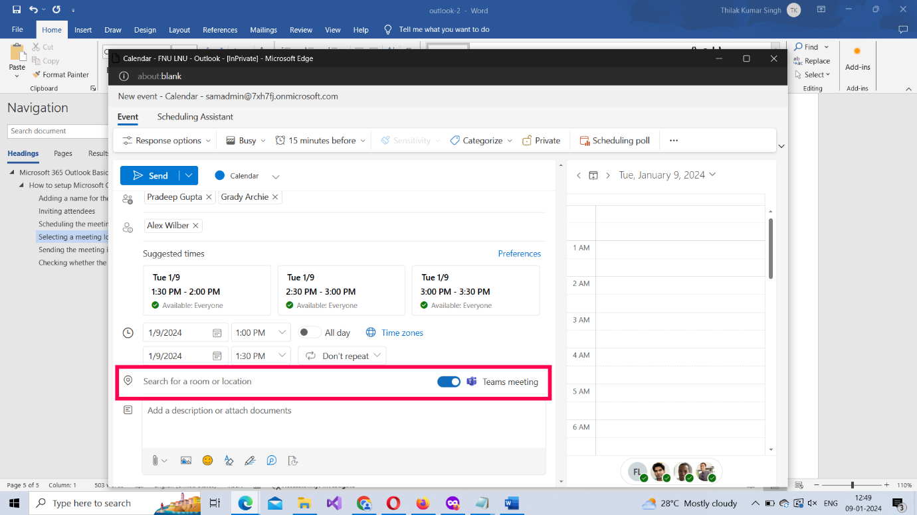Click the Word Paste button
The width and height of the screenshot is (917, 515).
pyautogui.click(x=17, y=60)
